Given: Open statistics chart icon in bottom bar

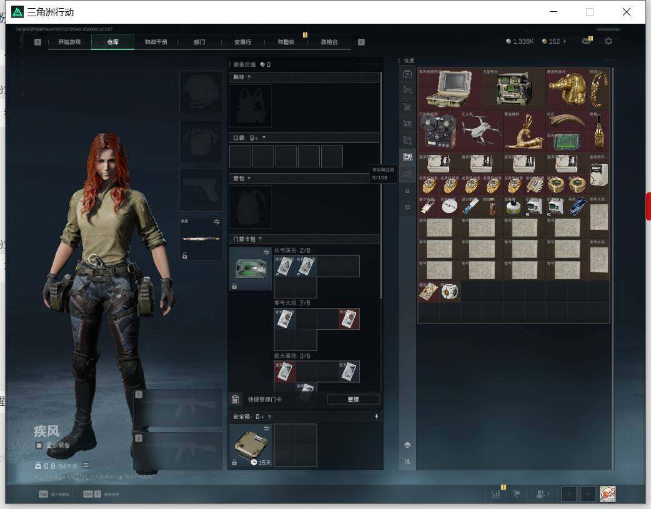Looking at the screenshot, I should coord(495,493).
